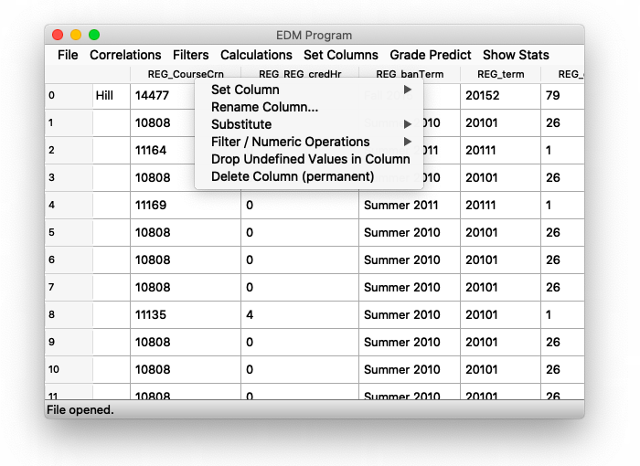Select Drop Undefined Values in Column
The width and height of the screenshot is (640, 466).
310,159
